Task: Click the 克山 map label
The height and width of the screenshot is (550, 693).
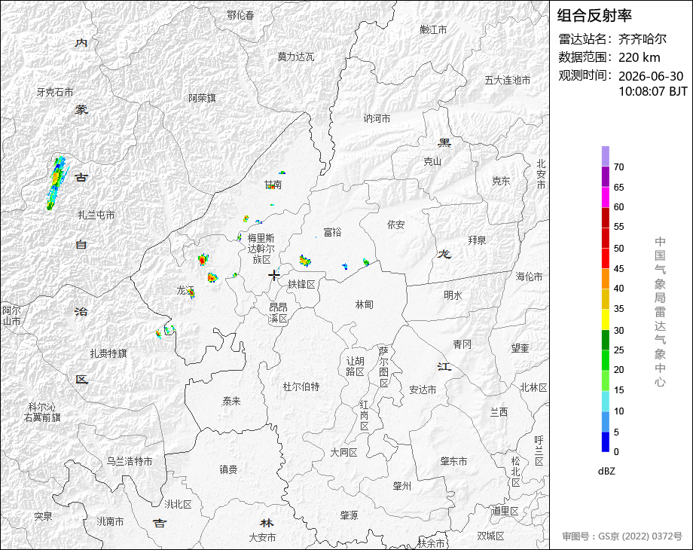Action: [432, 161]
